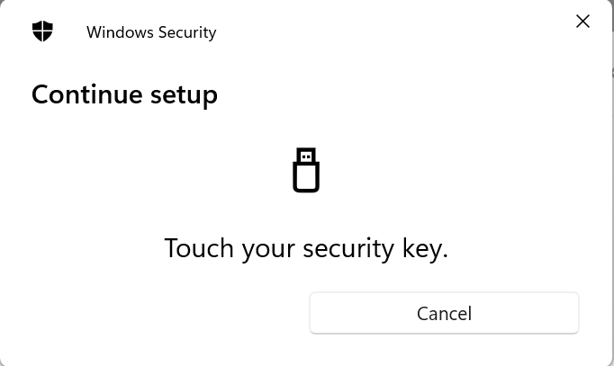Close the Windows Security dialog

(x=582, y=22)
